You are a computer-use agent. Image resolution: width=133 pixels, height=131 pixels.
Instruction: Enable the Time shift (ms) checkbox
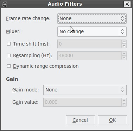(x=9, y=44)
